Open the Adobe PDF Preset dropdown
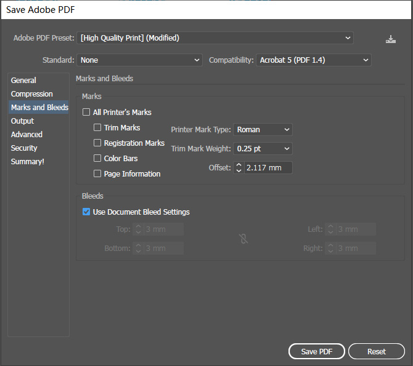Screen dimensions: 413x366 [215, 38]
